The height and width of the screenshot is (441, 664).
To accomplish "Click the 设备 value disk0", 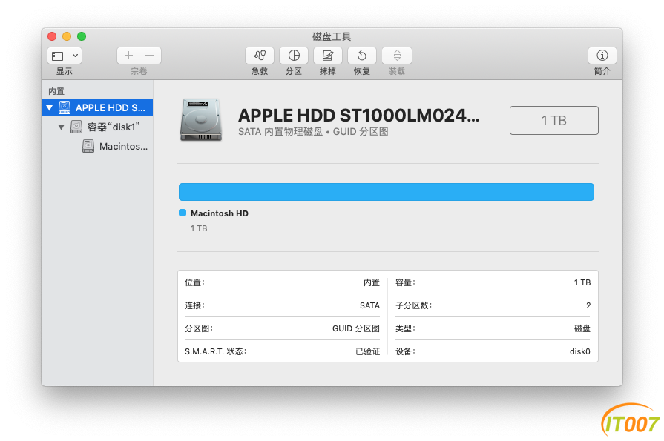I will [x=579, y=351].
